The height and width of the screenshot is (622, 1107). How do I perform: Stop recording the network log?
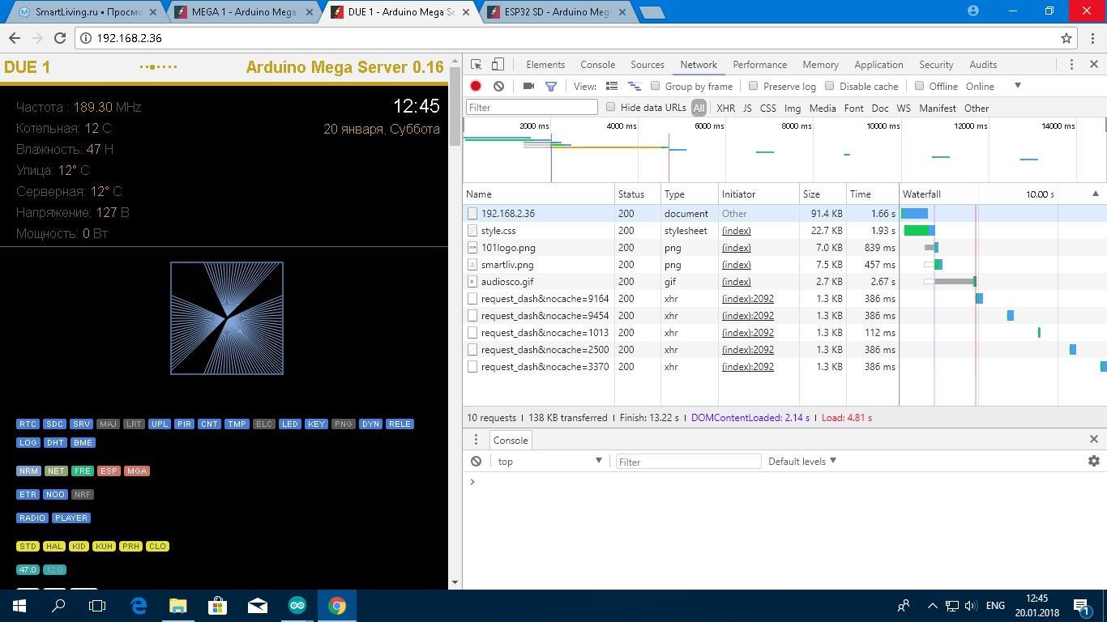click(x=476, y=86)
